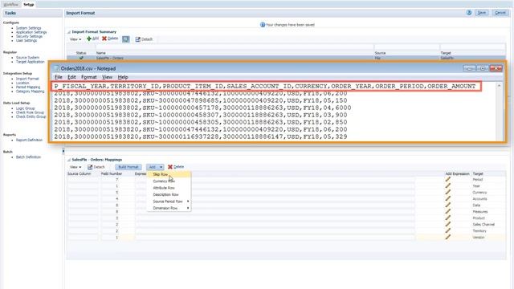Image resolution: width=514 pixels, height=289 pixels.
Task: Click Source filter field above summary table
Action: (407, 47)
